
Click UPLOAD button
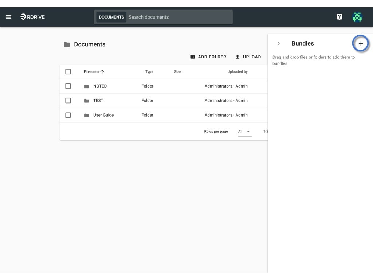pyautogui.click(x=248, y=57)
